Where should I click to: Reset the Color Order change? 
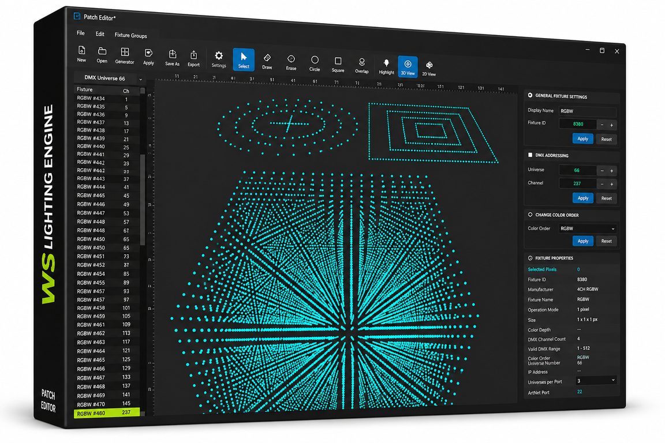pyautogui.click(x=607, y=241)
